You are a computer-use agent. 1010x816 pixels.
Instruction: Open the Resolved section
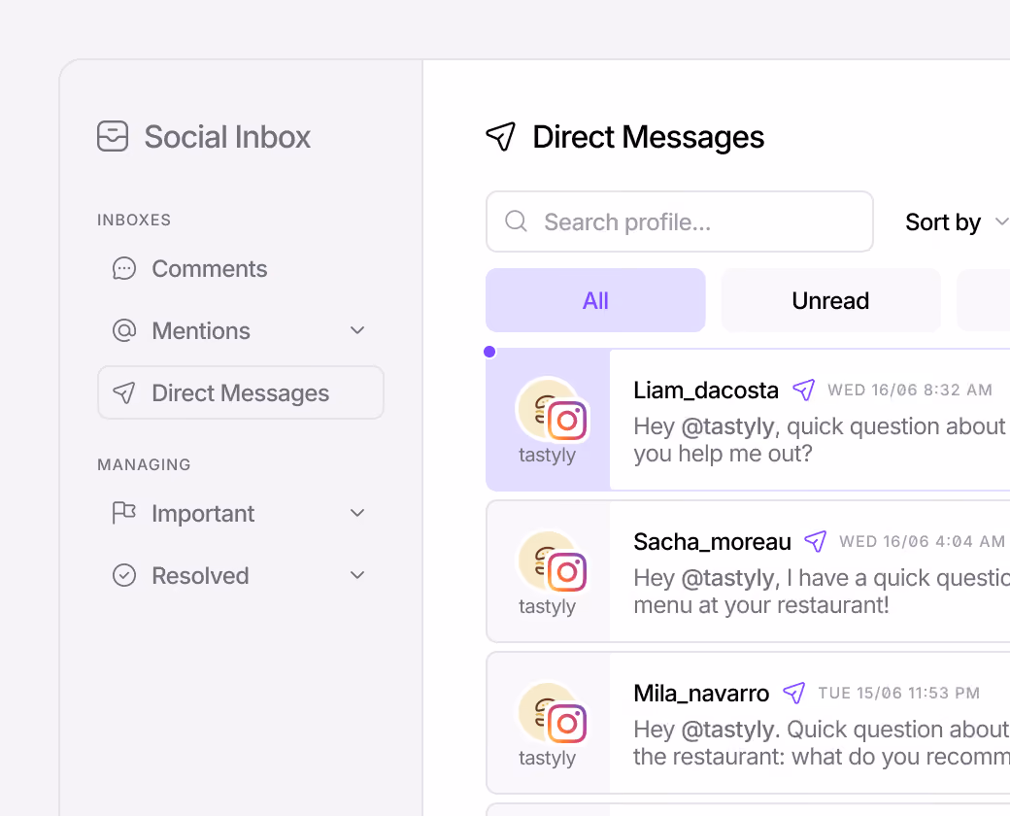(241, 575)
